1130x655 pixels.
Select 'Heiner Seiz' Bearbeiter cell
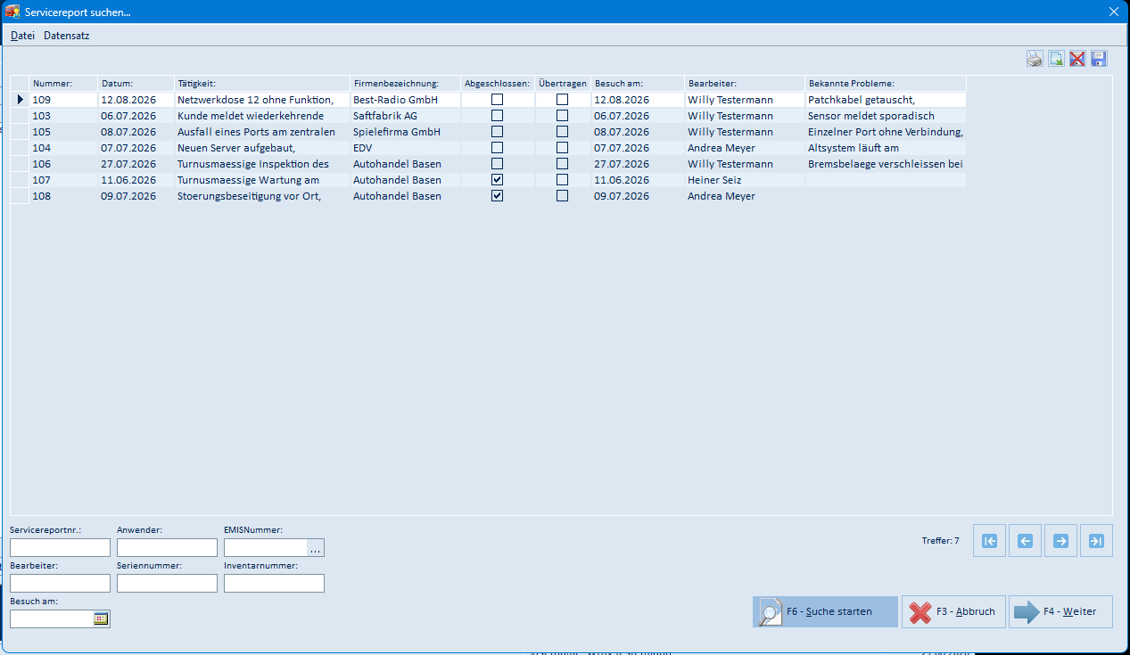[745, 180]
